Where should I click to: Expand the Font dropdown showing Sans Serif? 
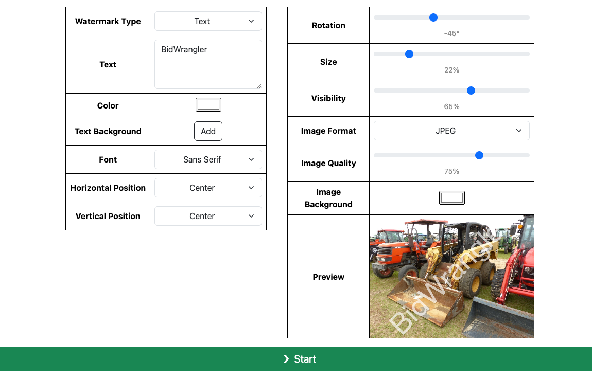pos(208,159)
